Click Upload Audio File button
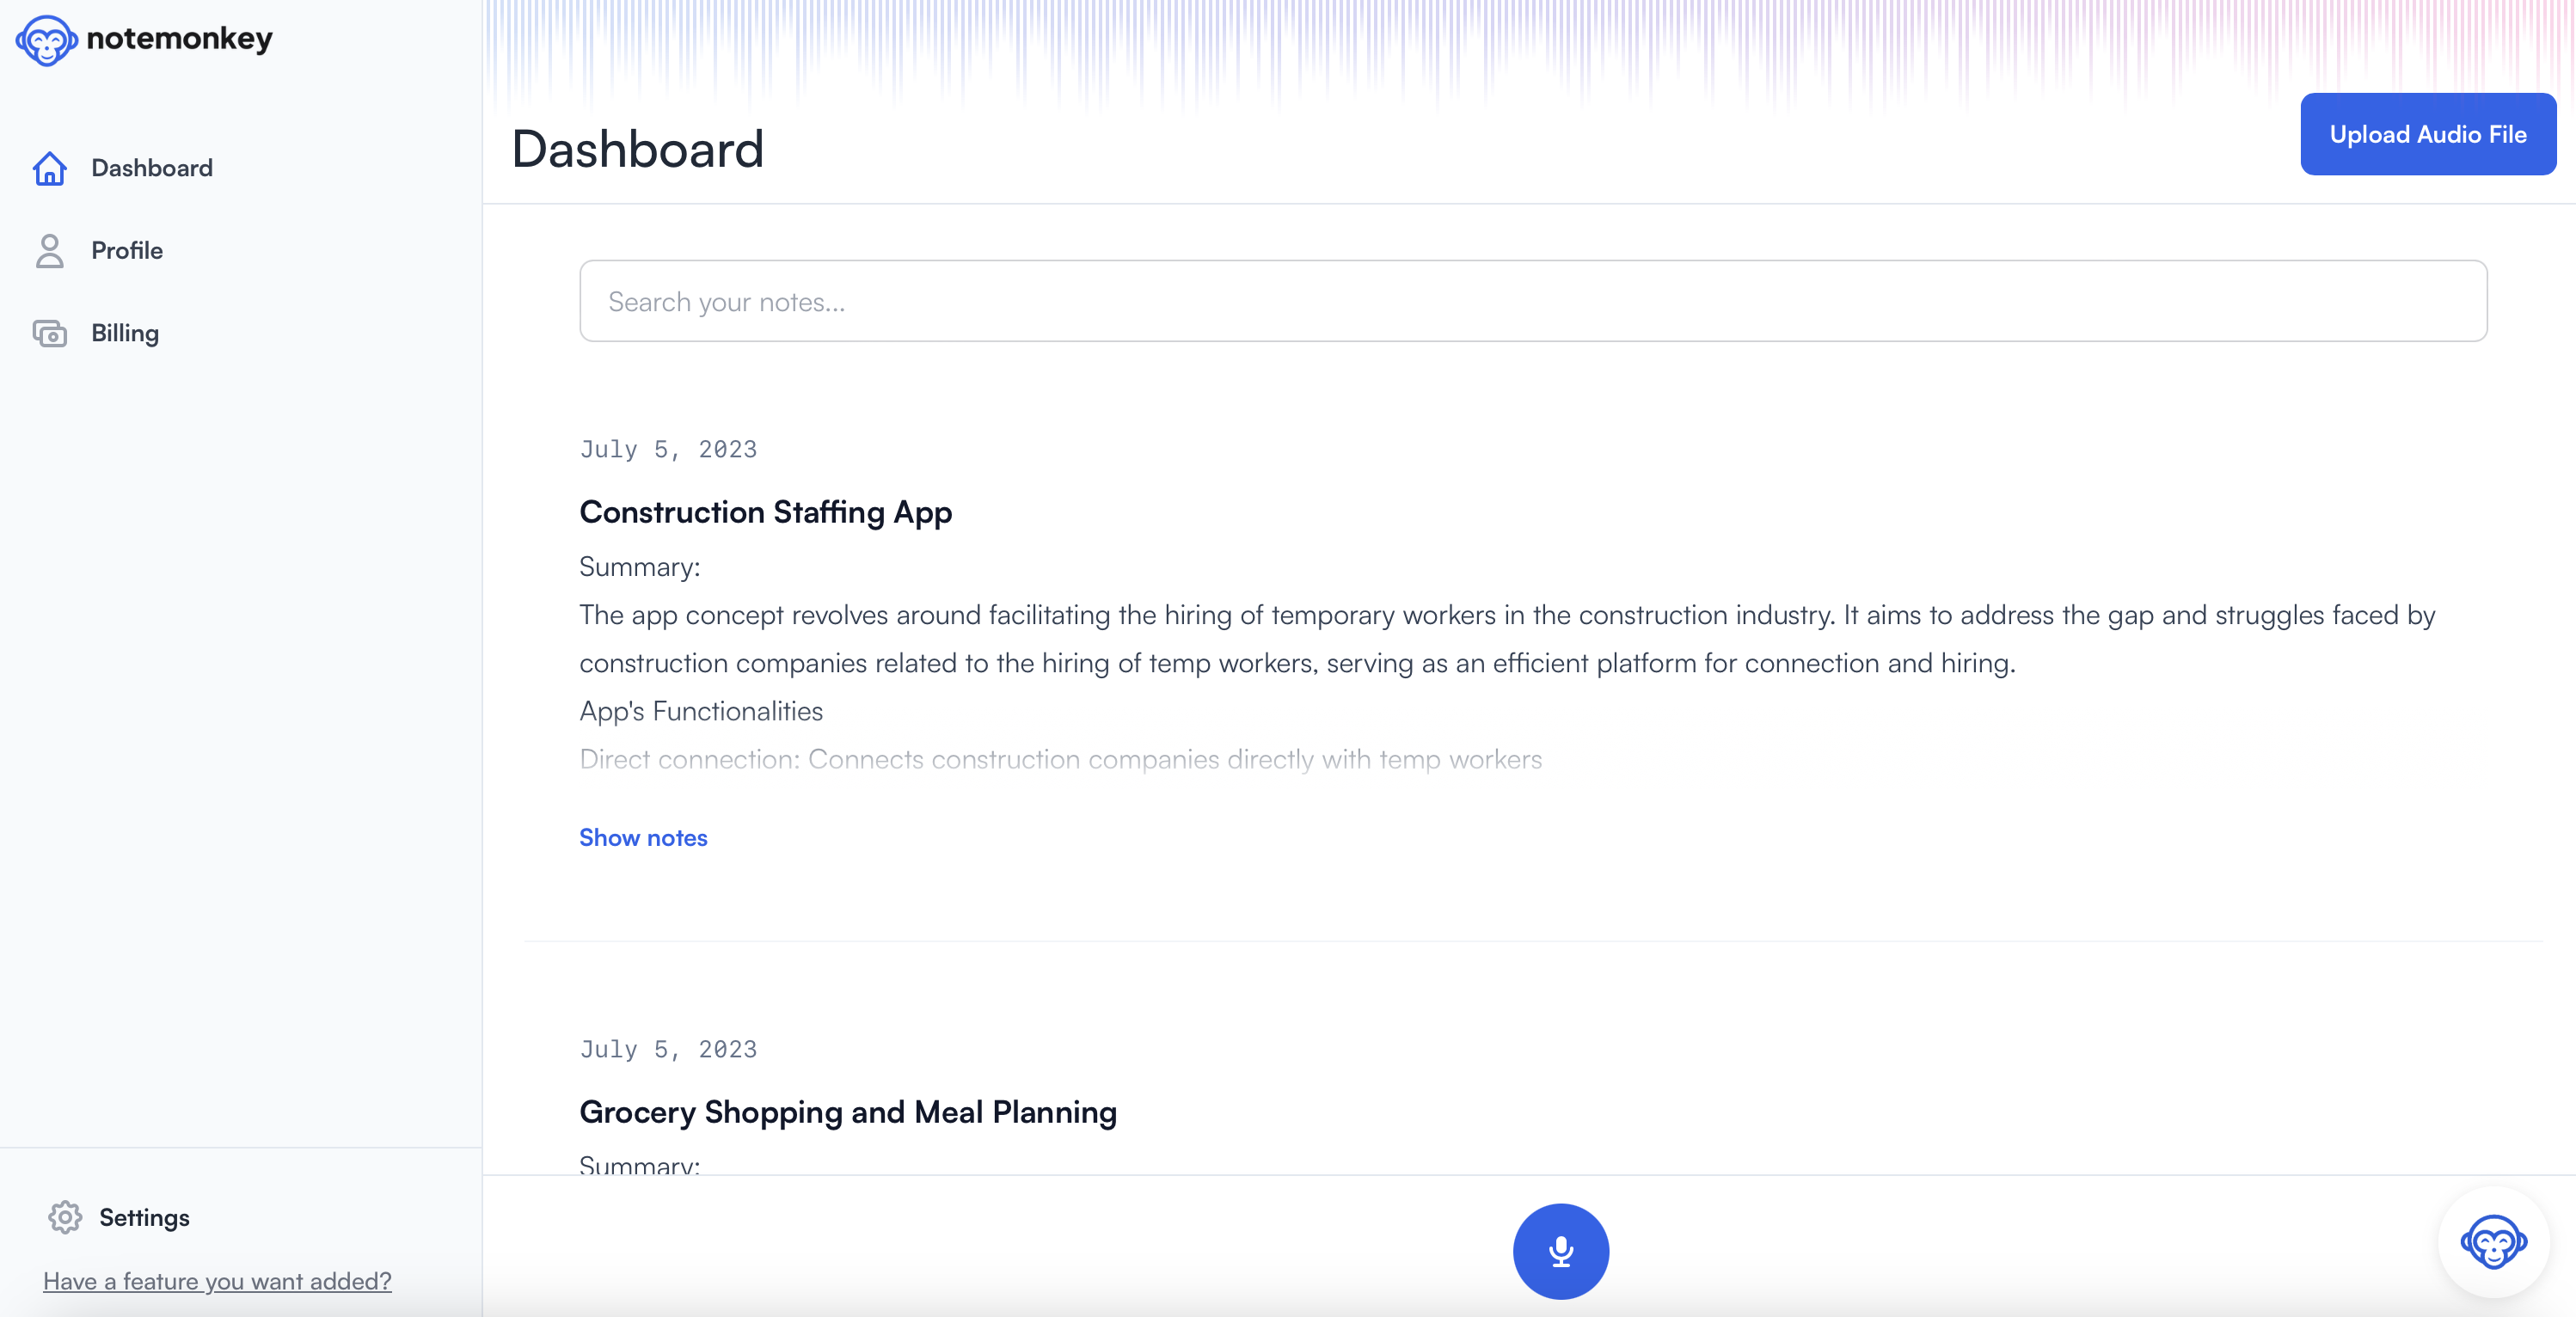The height and width of the screenshot is (1317, 2576). (2427, 134)
